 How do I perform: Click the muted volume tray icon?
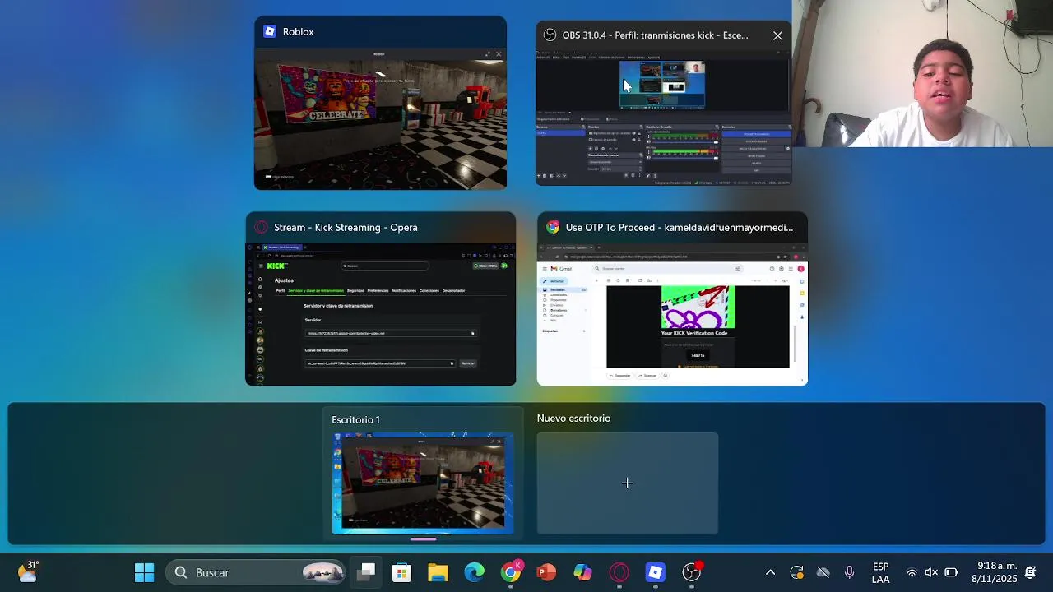(931, 572)
